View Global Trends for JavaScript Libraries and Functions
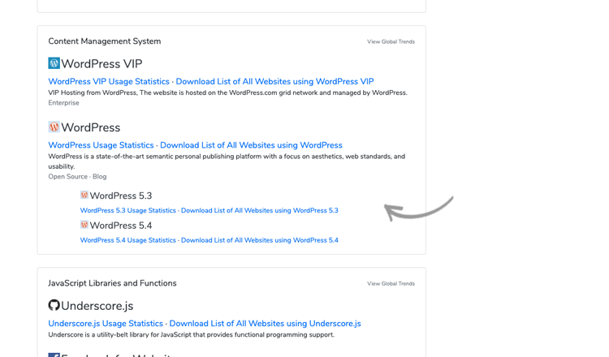The image size is (609, 357). [x=391, y=284]
